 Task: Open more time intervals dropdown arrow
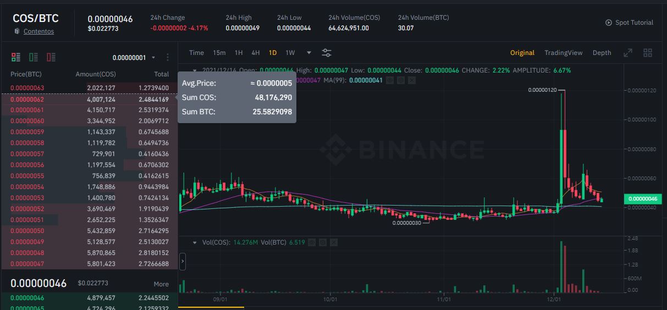coord(309,53)
